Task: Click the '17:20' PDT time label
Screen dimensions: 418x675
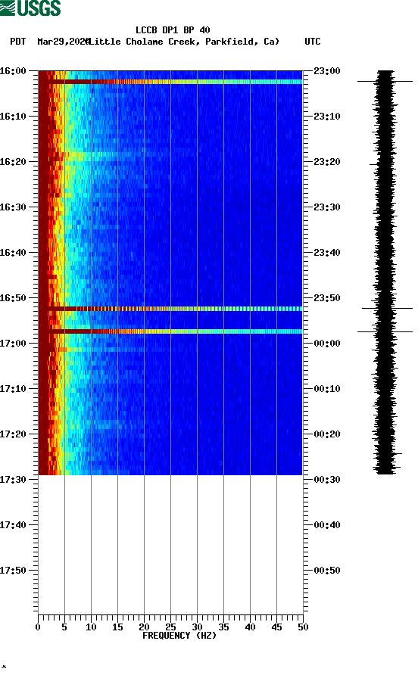Action: coord(13,434)
